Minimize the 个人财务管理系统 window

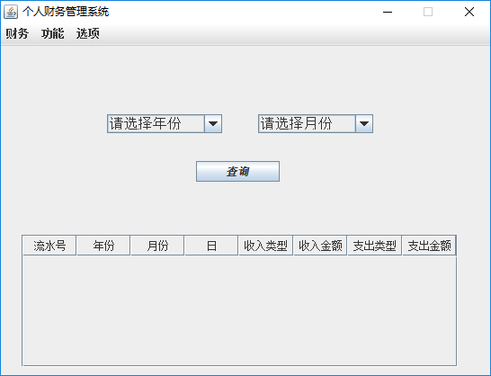[388, 12]
